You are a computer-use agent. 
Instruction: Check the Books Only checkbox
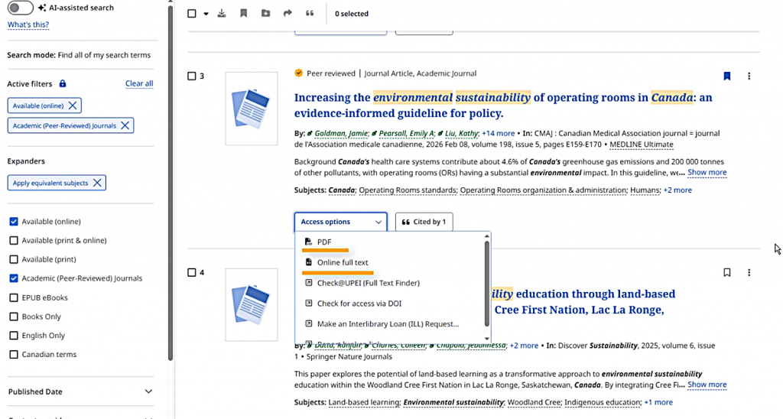[x=14, y=317]
